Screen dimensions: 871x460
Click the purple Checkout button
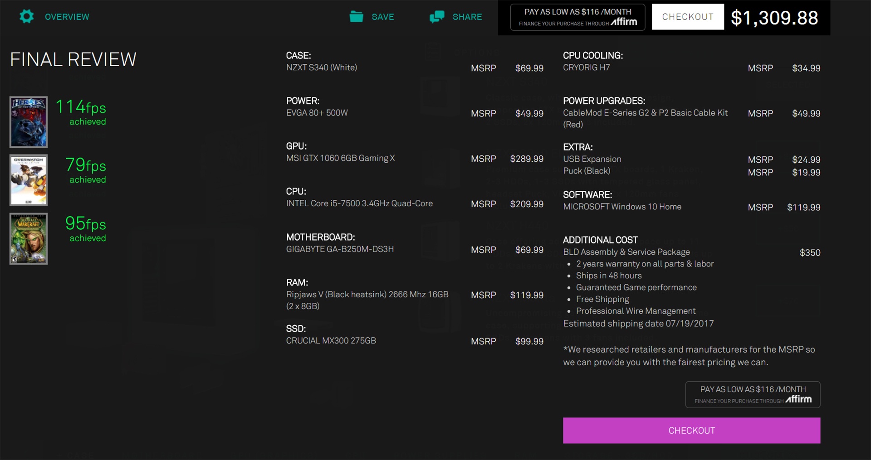coord(691,430)
